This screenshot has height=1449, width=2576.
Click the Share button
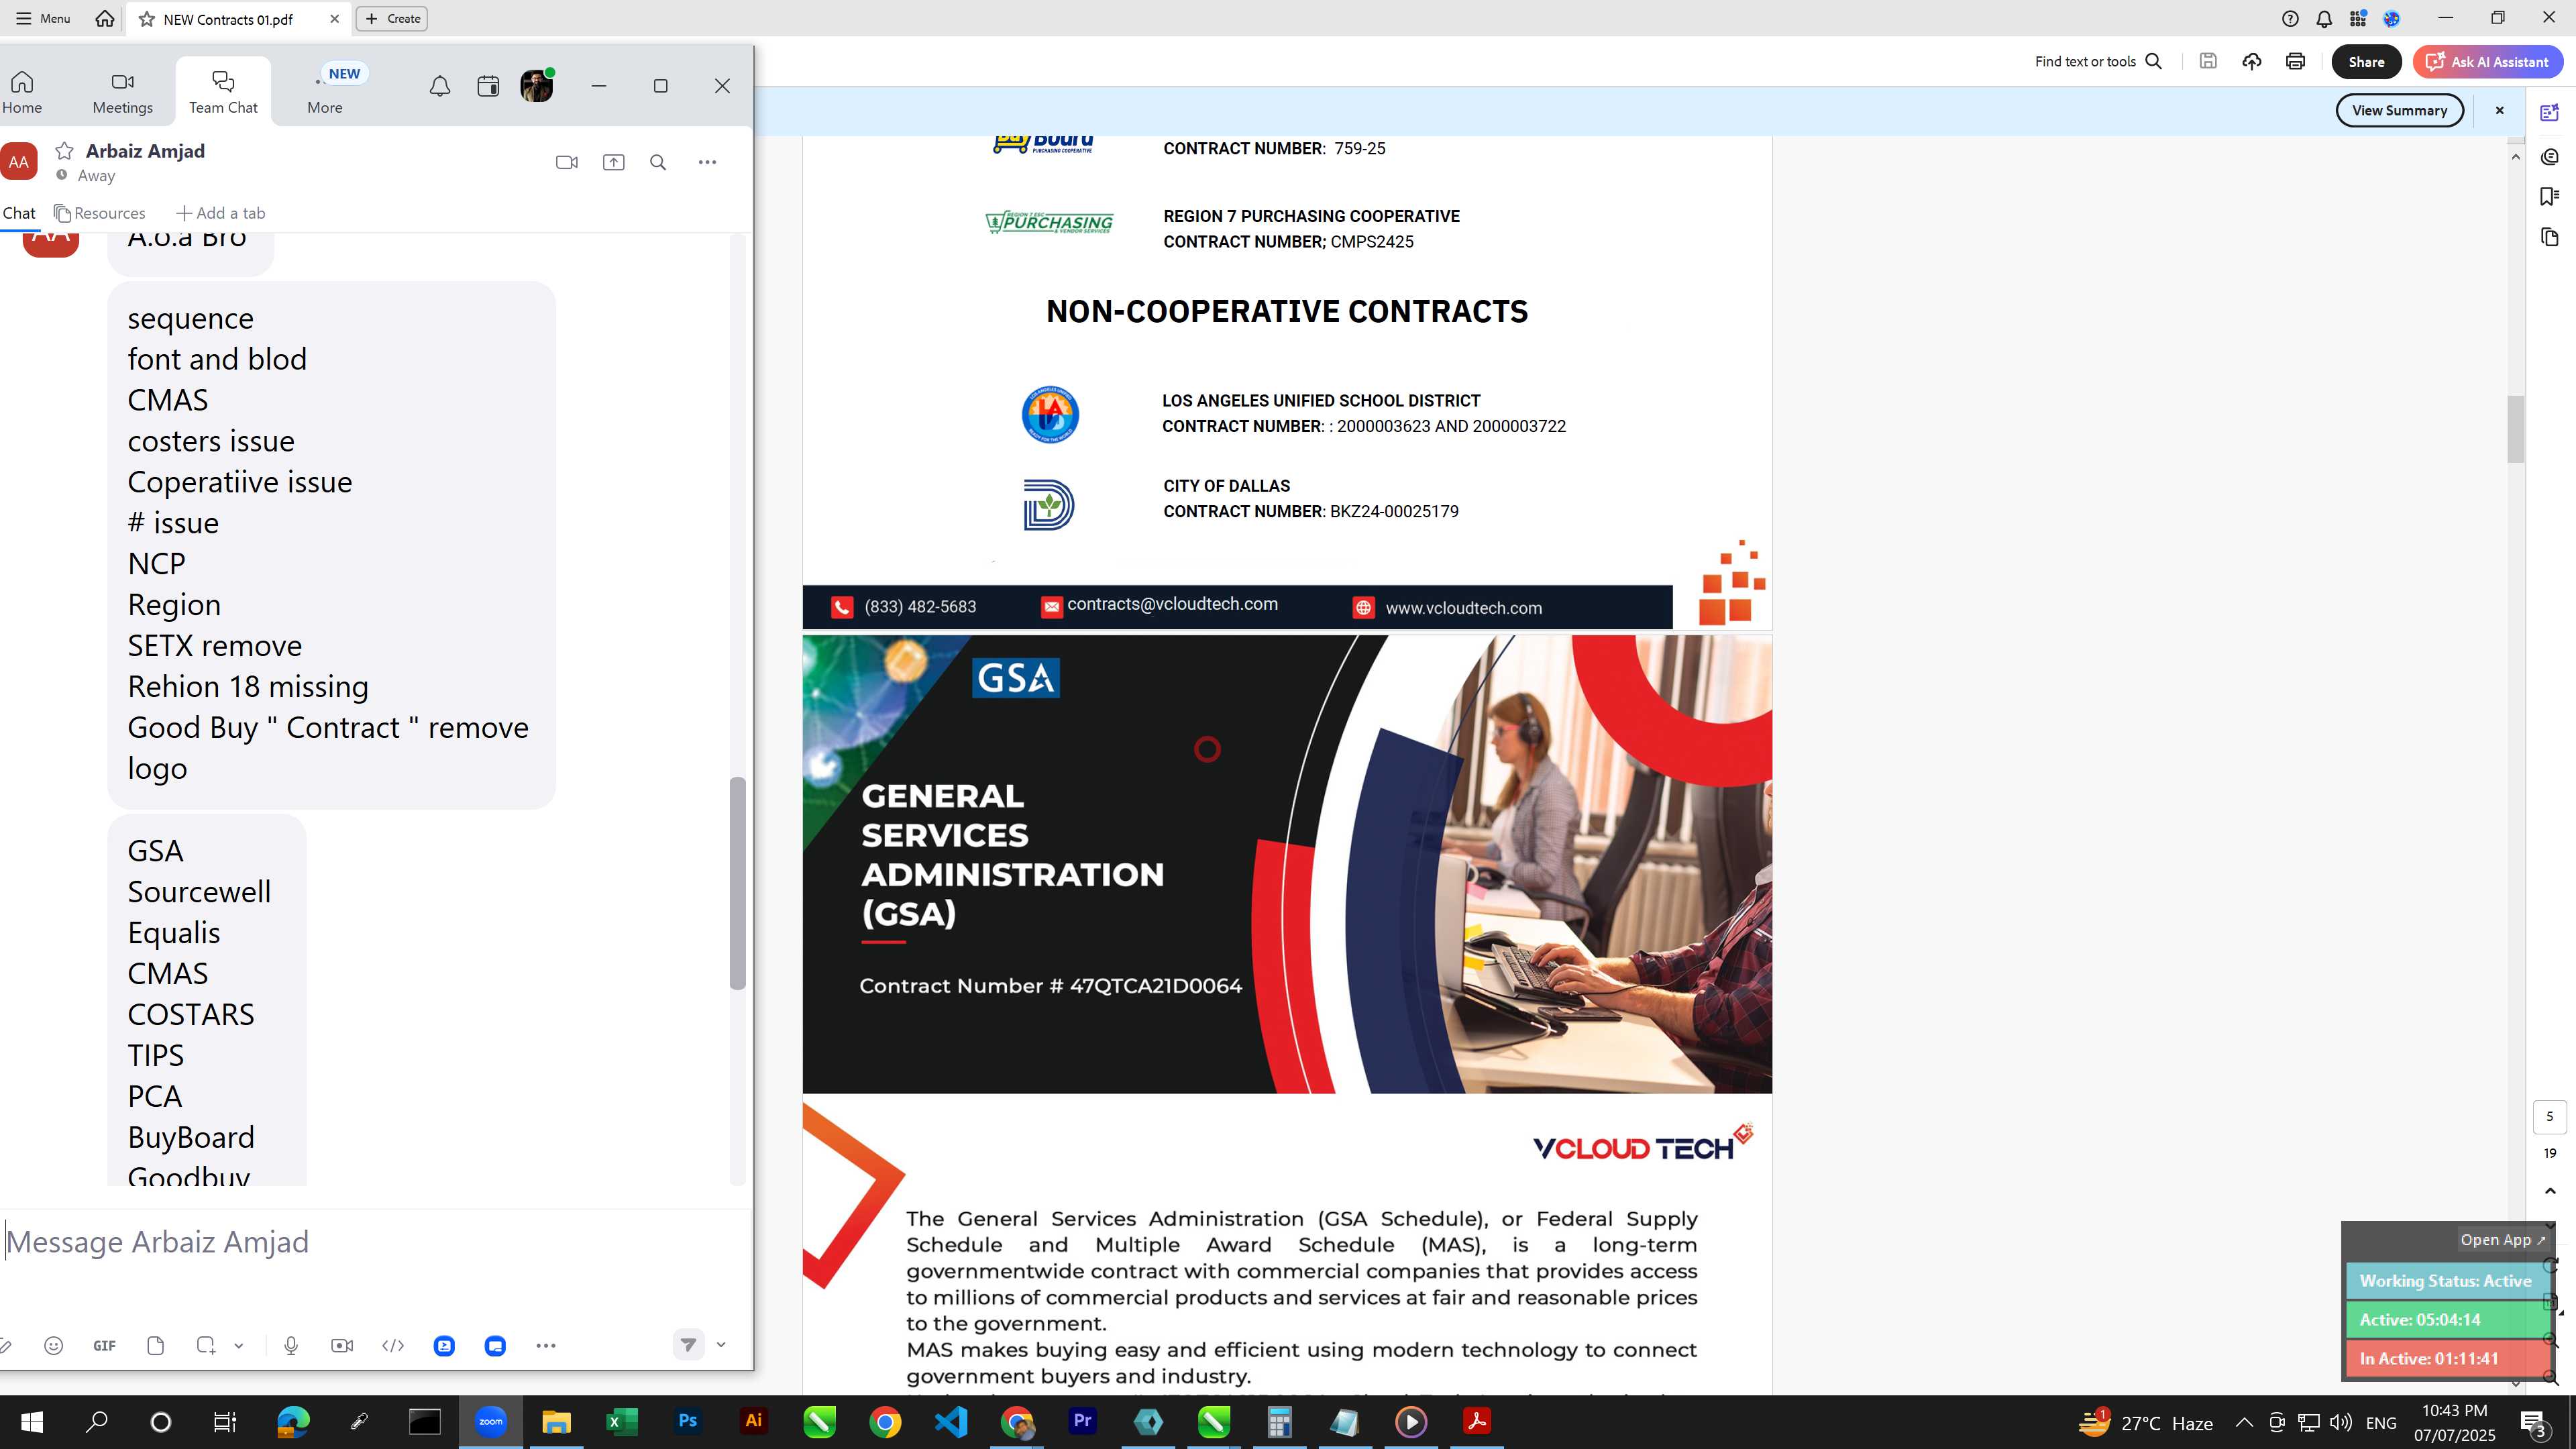pyautogui.click(x=2366, y=62)
